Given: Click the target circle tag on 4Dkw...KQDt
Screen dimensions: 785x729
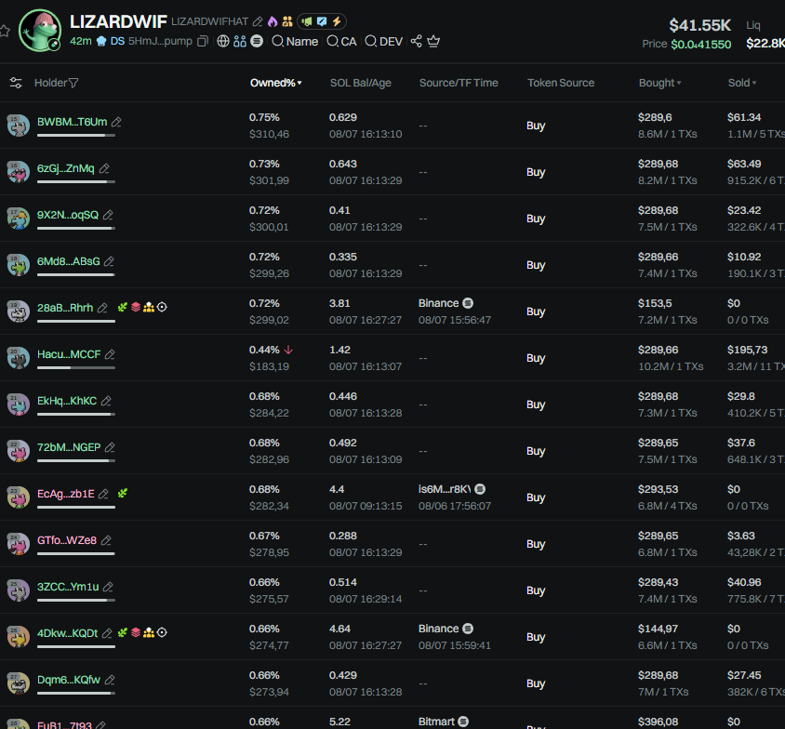Looking at the screenshot, I should pyautogui.click(x=162, y=633).
